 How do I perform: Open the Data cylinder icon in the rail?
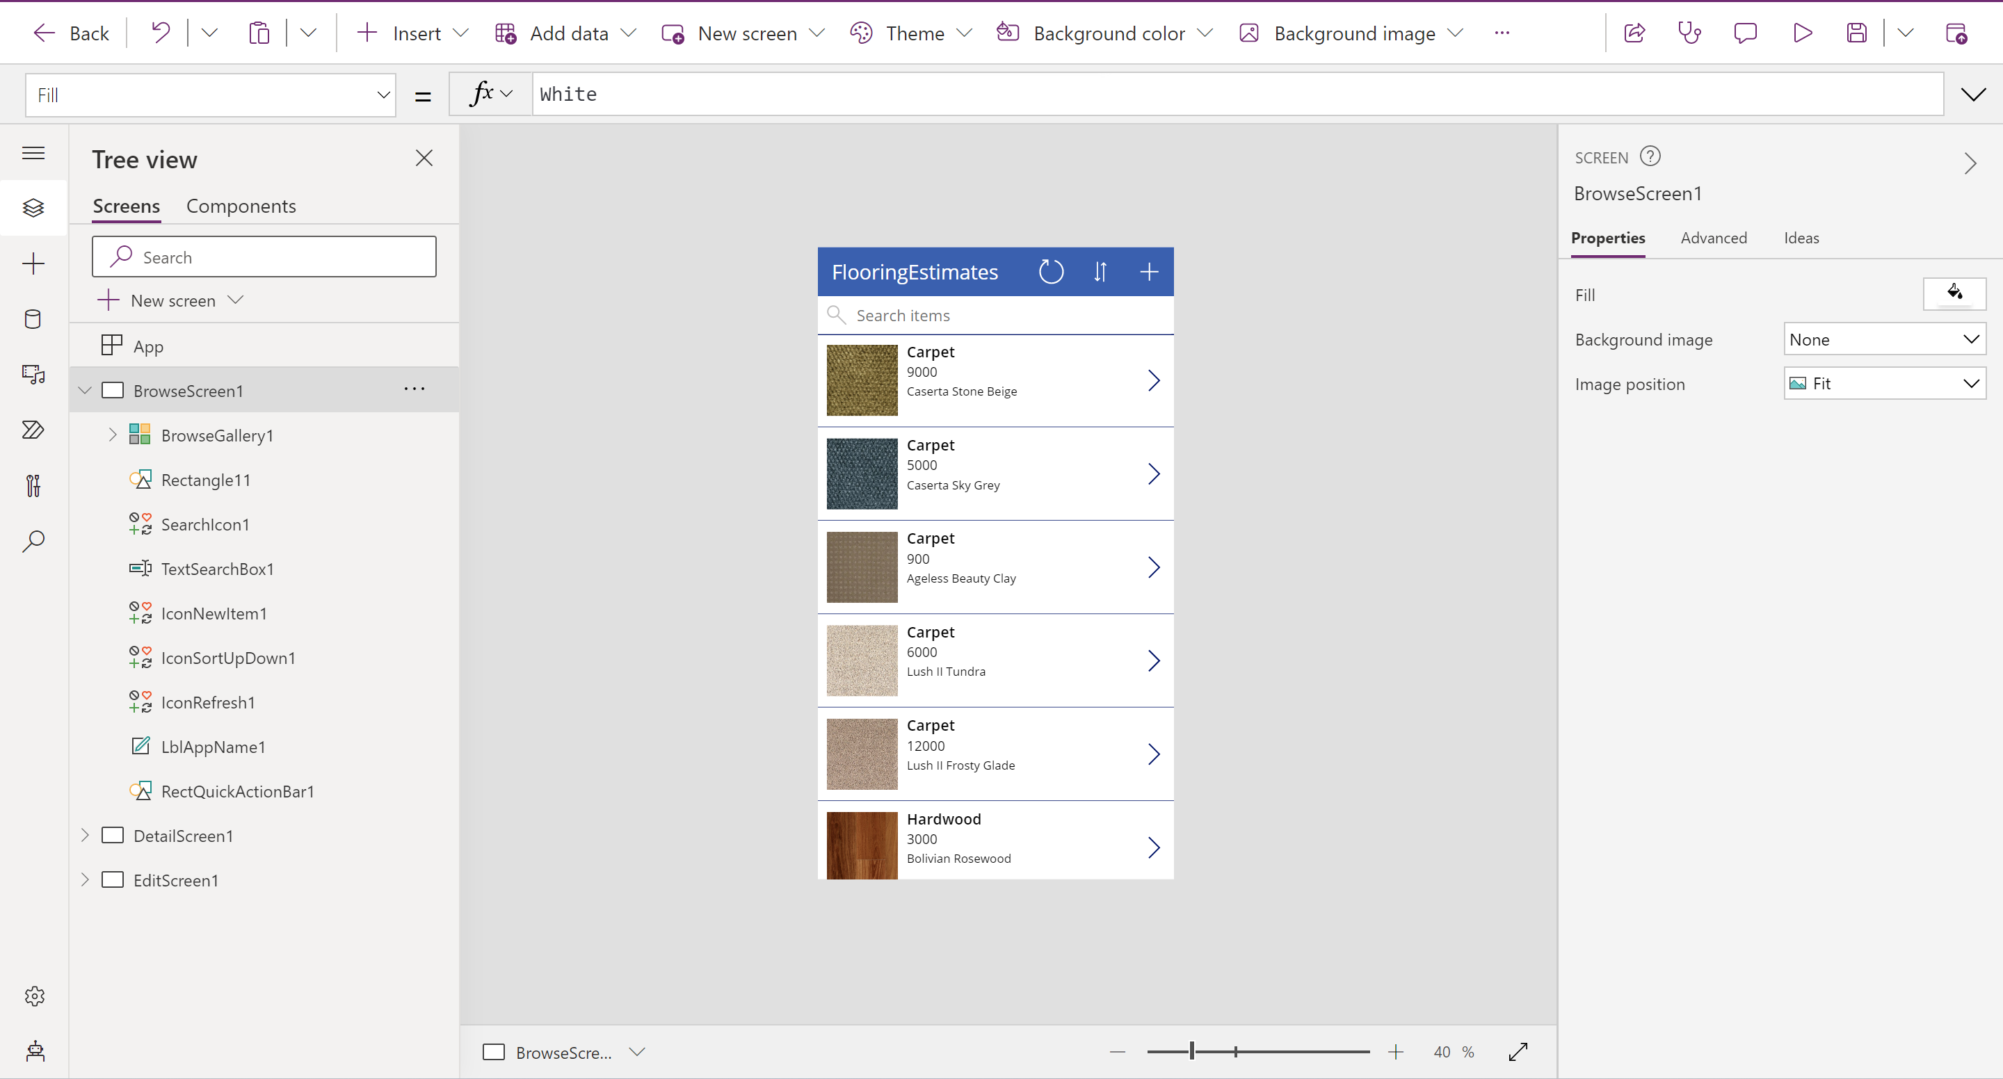(x=33, y=318)
